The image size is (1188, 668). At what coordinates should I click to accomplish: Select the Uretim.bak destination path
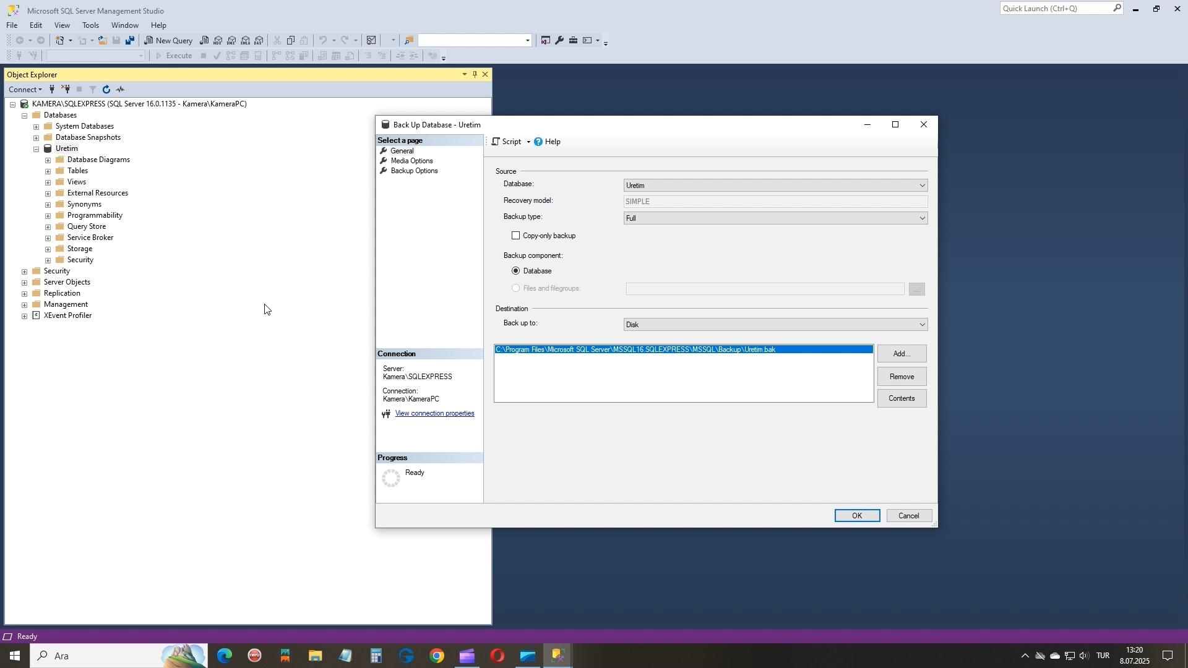coord(684,349)
